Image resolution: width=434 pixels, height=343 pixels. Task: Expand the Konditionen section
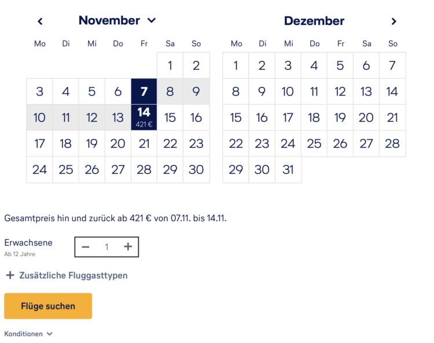[28, 334]
